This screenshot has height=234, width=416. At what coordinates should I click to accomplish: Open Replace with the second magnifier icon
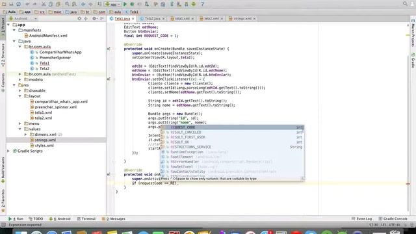(74, 4)
